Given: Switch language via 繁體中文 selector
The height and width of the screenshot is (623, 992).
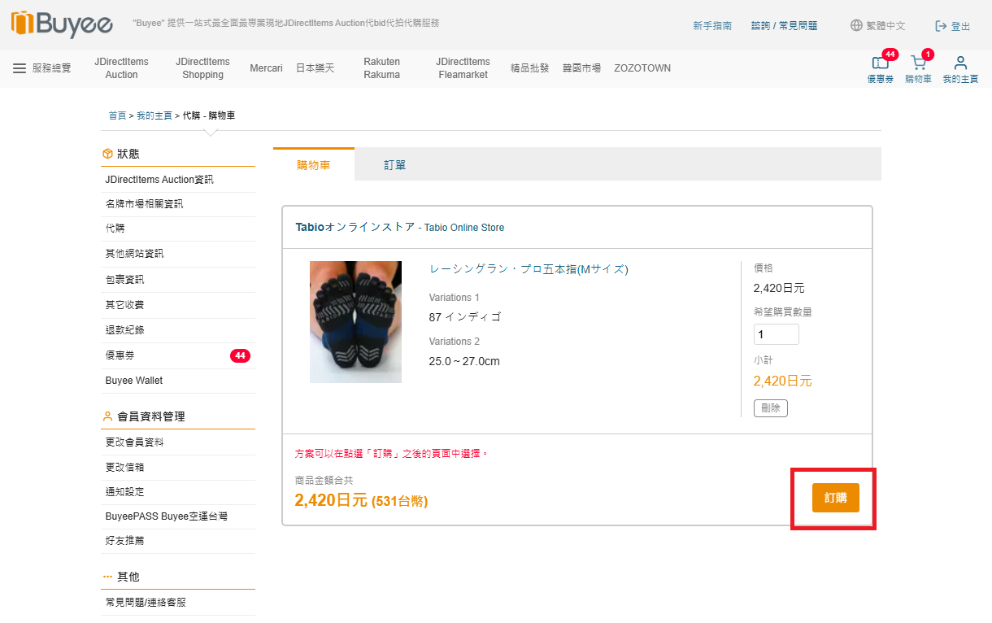Looking at the screenshot, I should (x=885, y=26).
